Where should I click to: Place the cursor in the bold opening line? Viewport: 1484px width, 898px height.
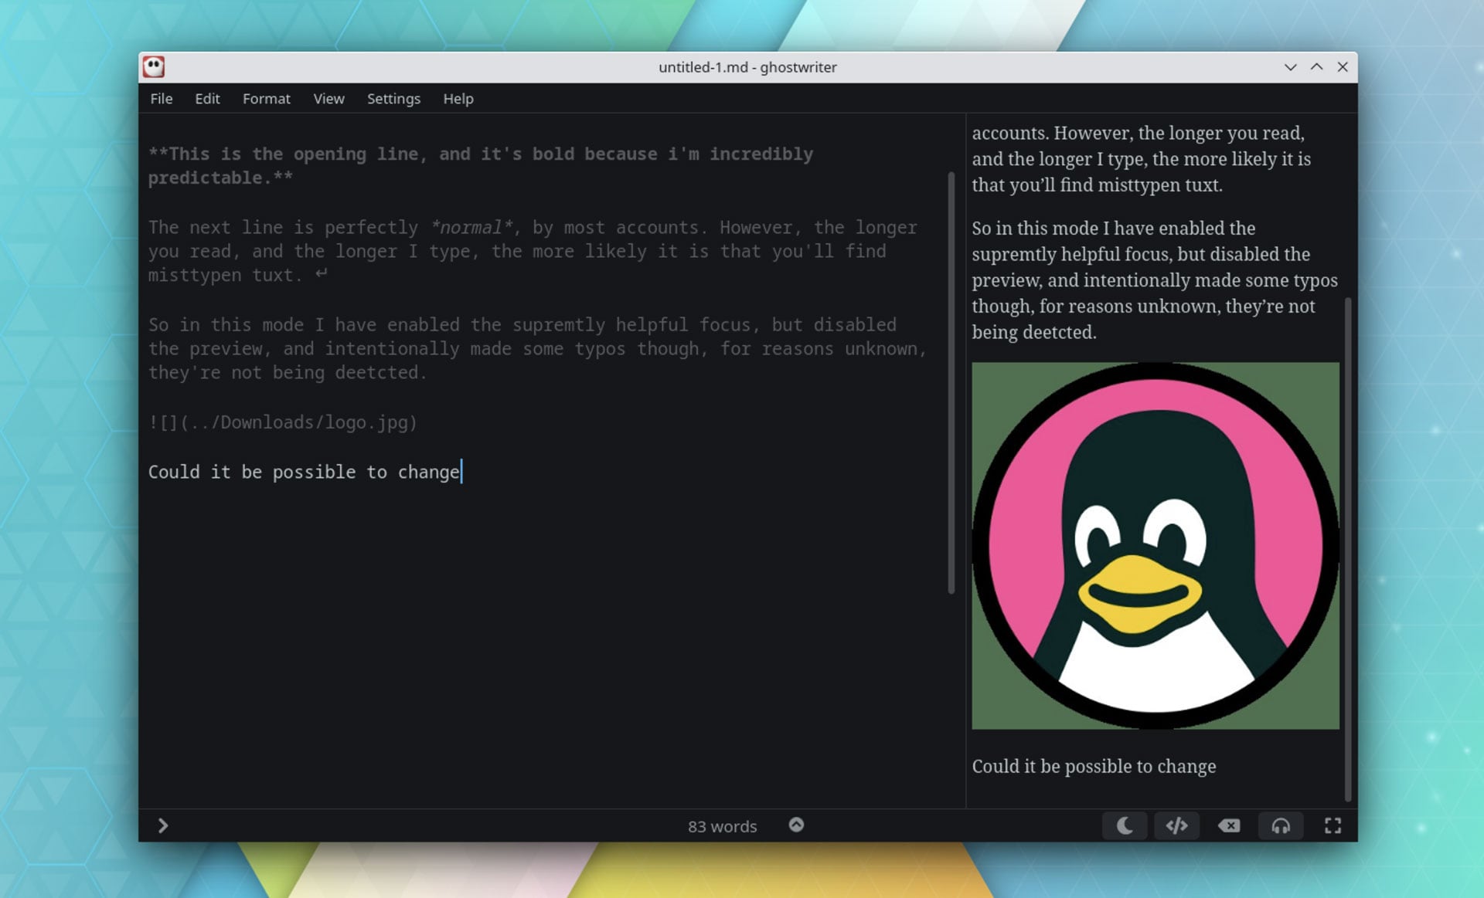pos(480,165)
